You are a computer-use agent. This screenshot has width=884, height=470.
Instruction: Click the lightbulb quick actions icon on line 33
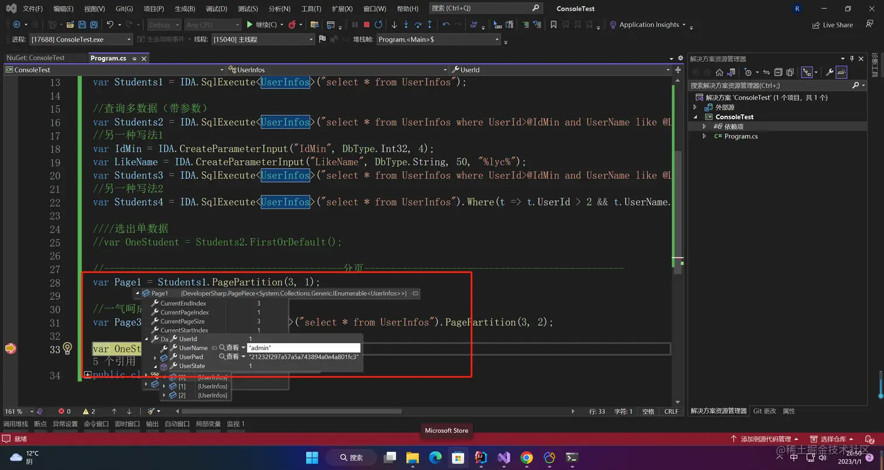[x=67, y=348]
